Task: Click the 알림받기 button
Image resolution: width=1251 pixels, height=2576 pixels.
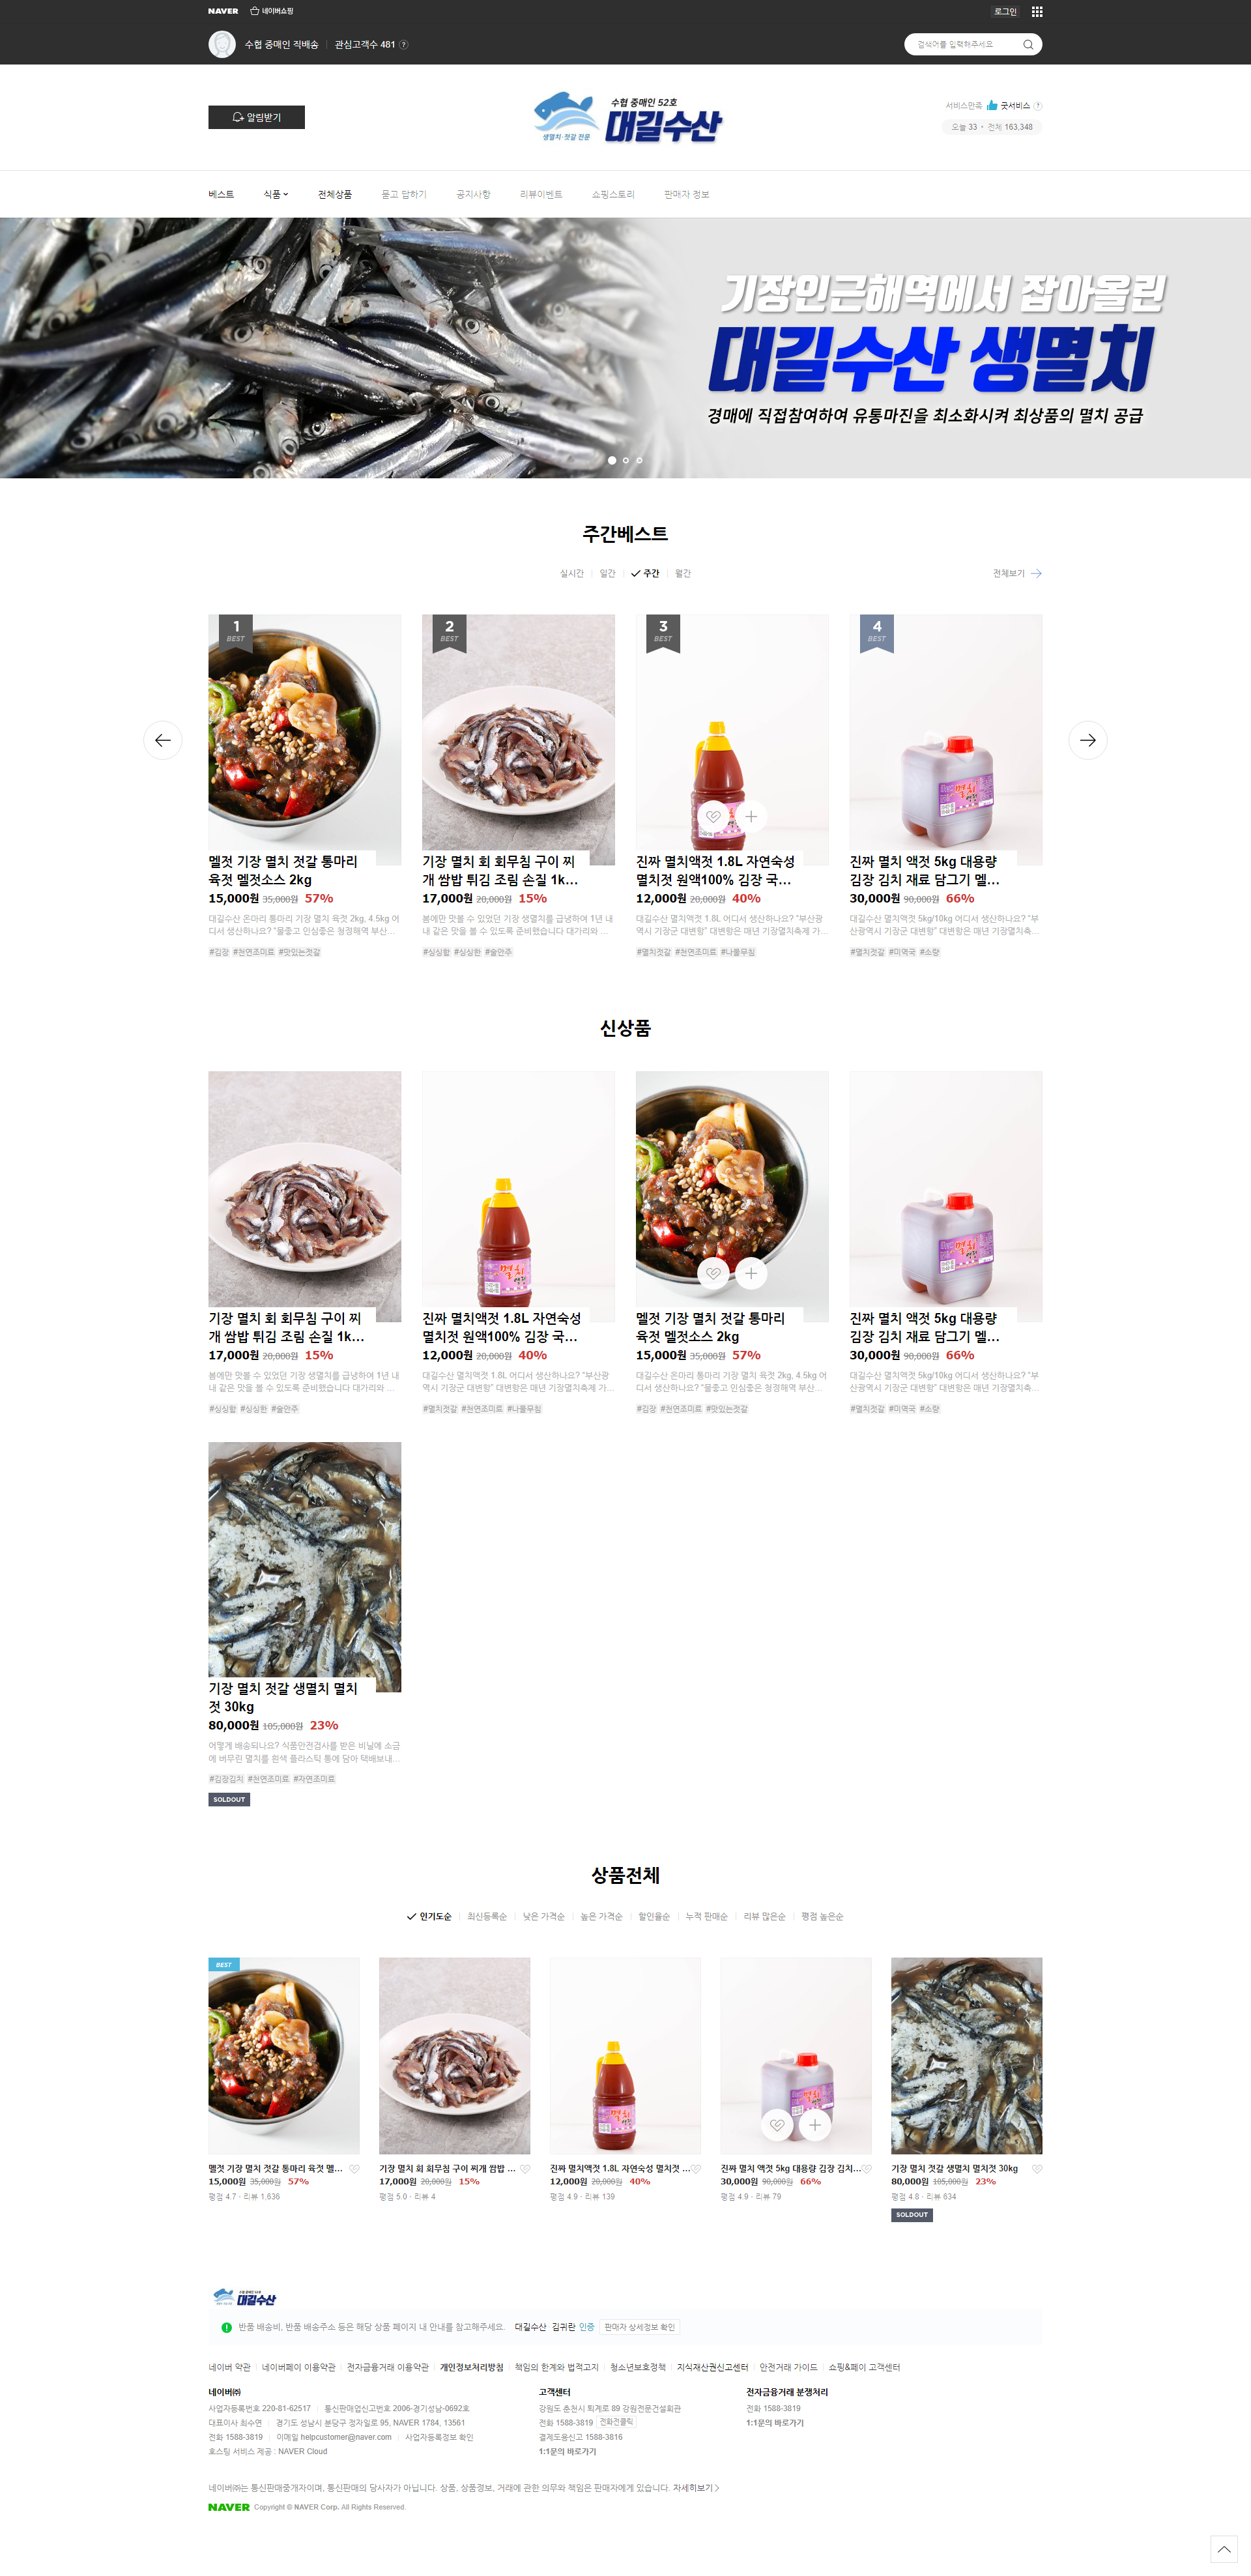Action: pos(256,117)
